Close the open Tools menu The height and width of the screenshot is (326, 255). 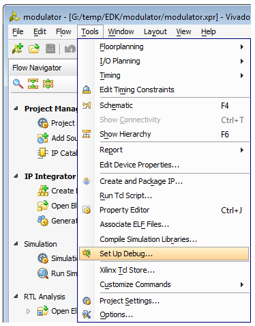90,31
